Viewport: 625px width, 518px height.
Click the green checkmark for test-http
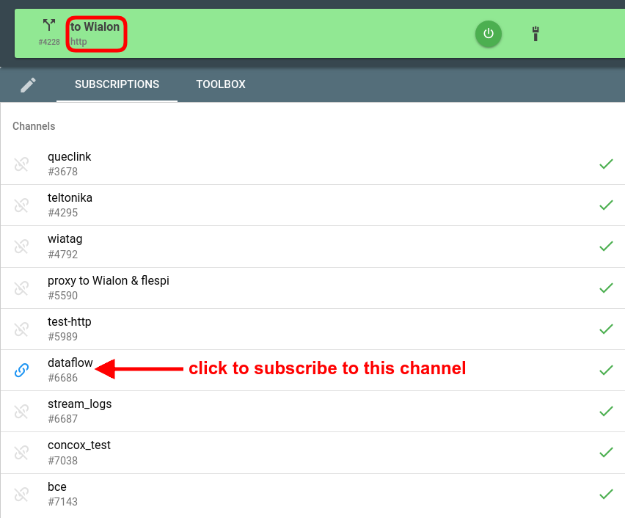click(606, 329)
